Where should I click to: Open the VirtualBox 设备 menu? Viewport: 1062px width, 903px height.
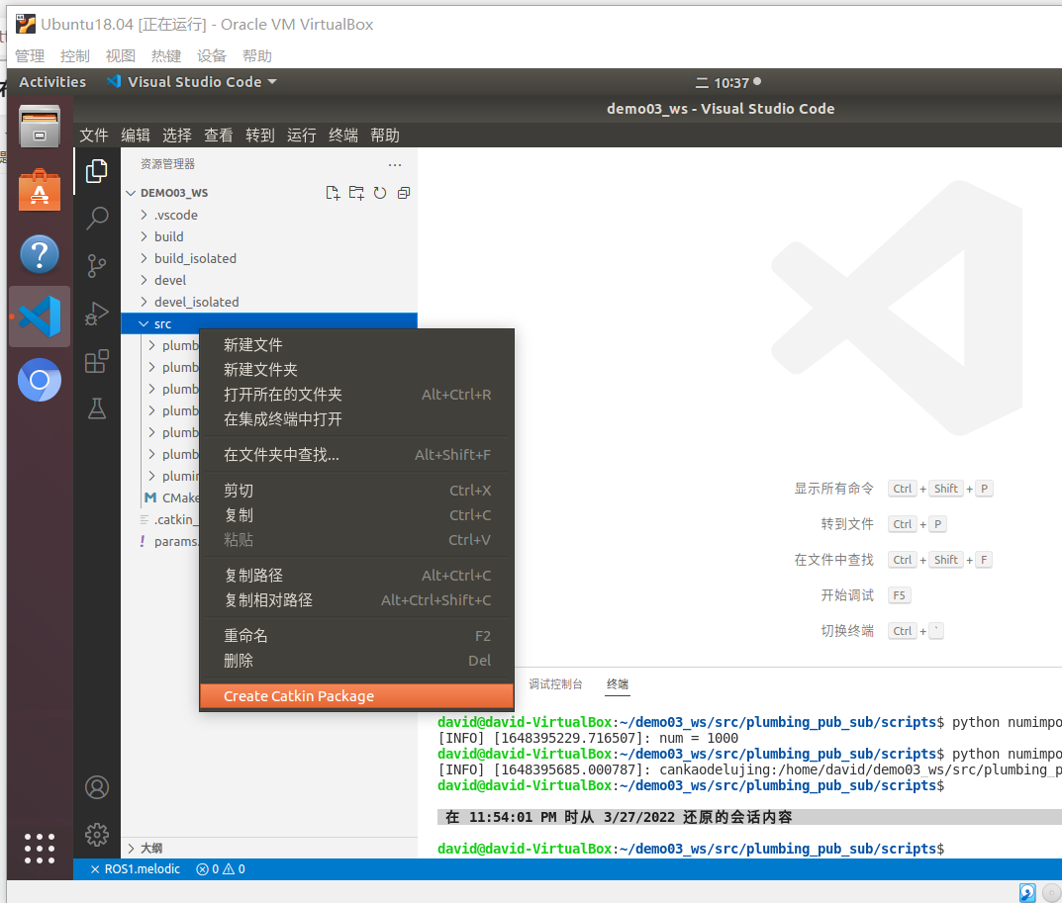point(212,56)
